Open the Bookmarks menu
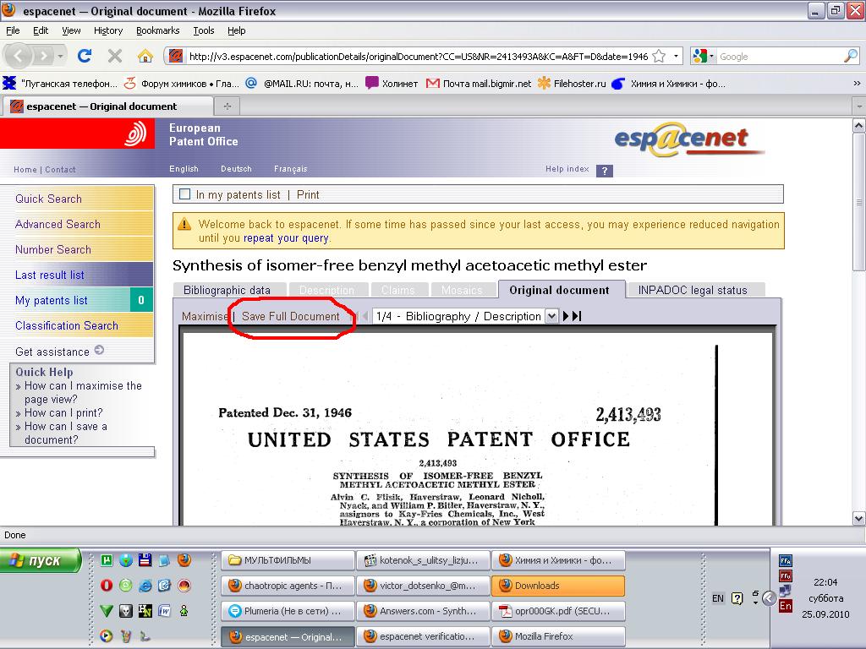The width and height of the screenshot is (866, 649). click(x=157, y=30)
